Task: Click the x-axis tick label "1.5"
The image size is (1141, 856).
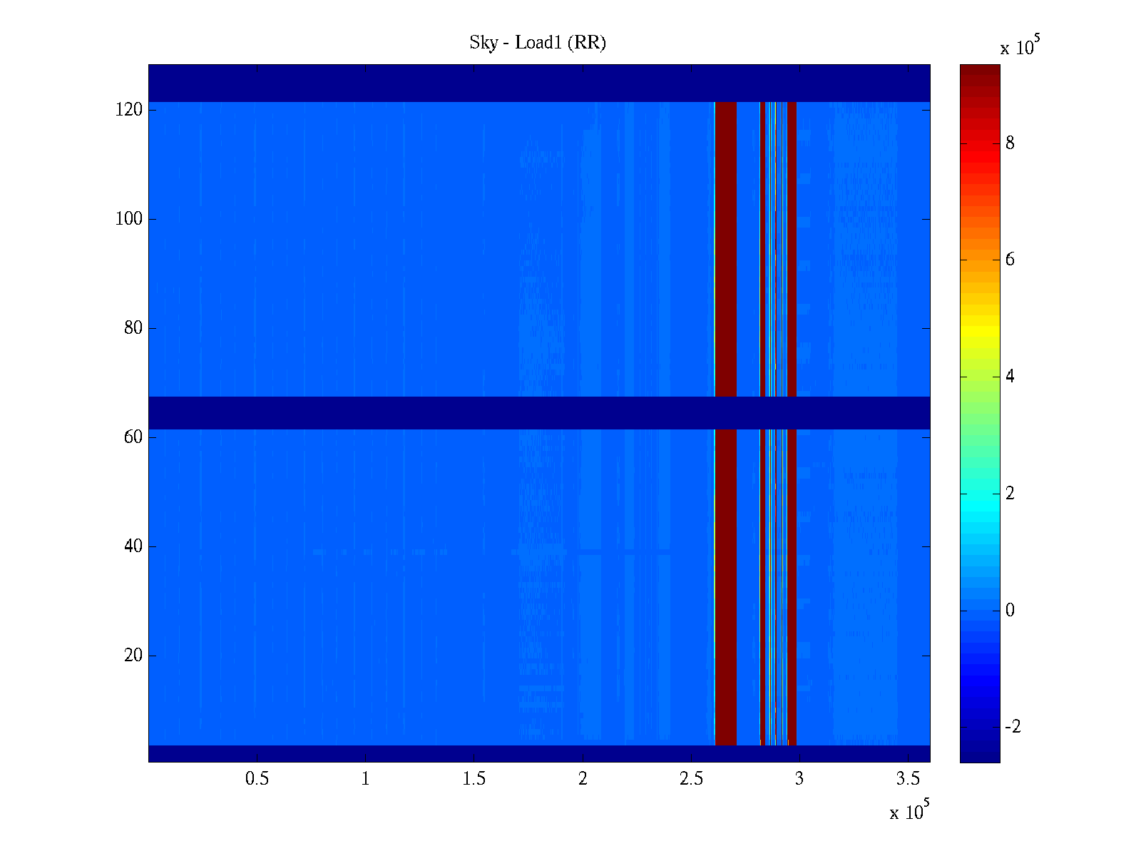Action: [x=474, y=779]
